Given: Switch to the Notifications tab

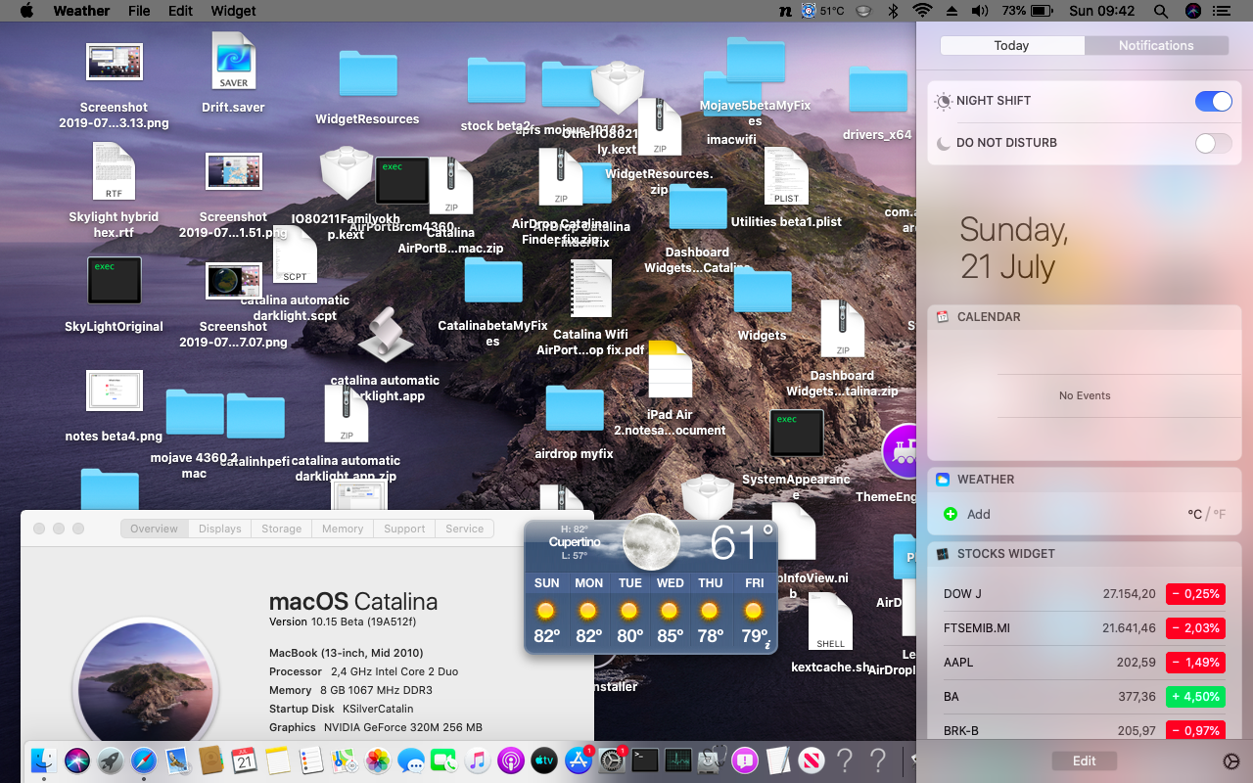Looking at the screenshot, I should [1156, 46].
